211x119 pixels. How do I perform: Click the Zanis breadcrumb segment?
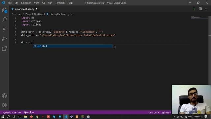click(28, 14)
